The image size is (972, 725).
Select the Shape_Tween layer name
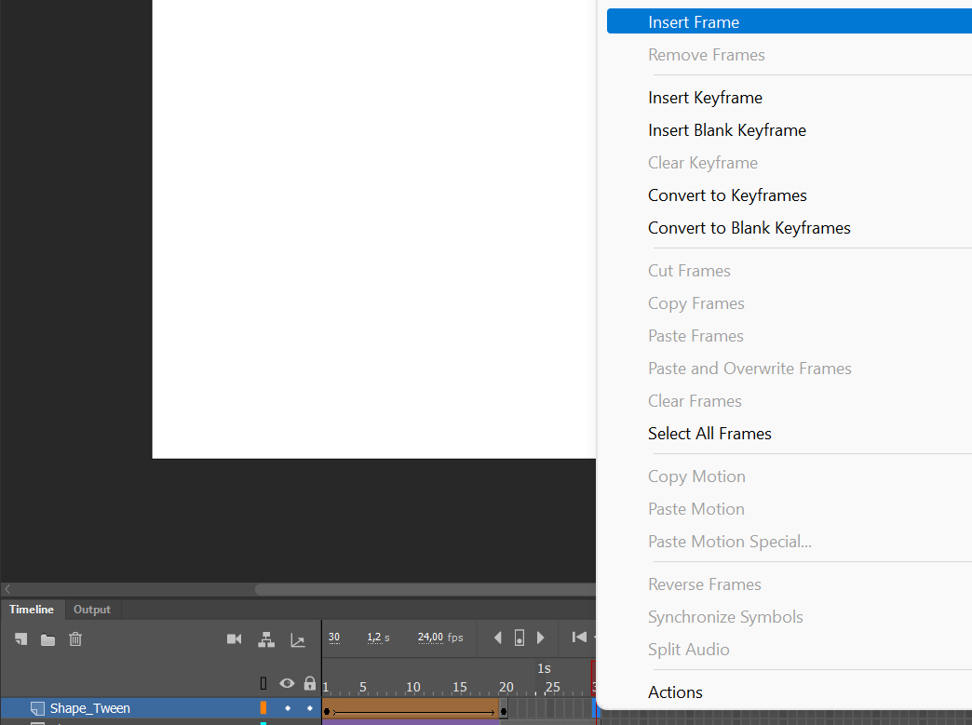(x=90, y=708)
